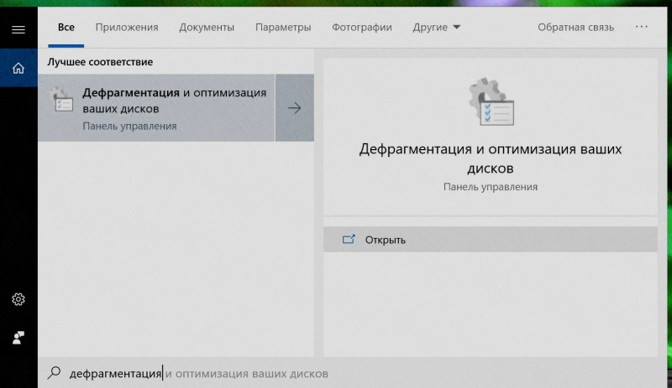Click the large defragmentation icon in preview pane

[x=491, y=101]
